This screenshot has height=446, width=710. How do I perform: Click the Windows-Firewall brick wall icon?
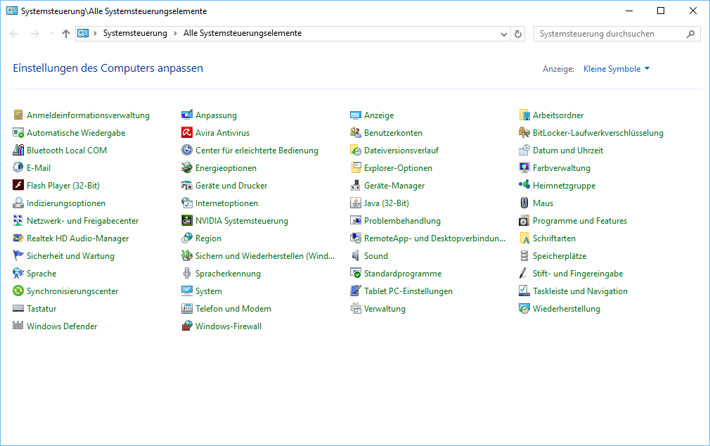[x=186, y=326]
